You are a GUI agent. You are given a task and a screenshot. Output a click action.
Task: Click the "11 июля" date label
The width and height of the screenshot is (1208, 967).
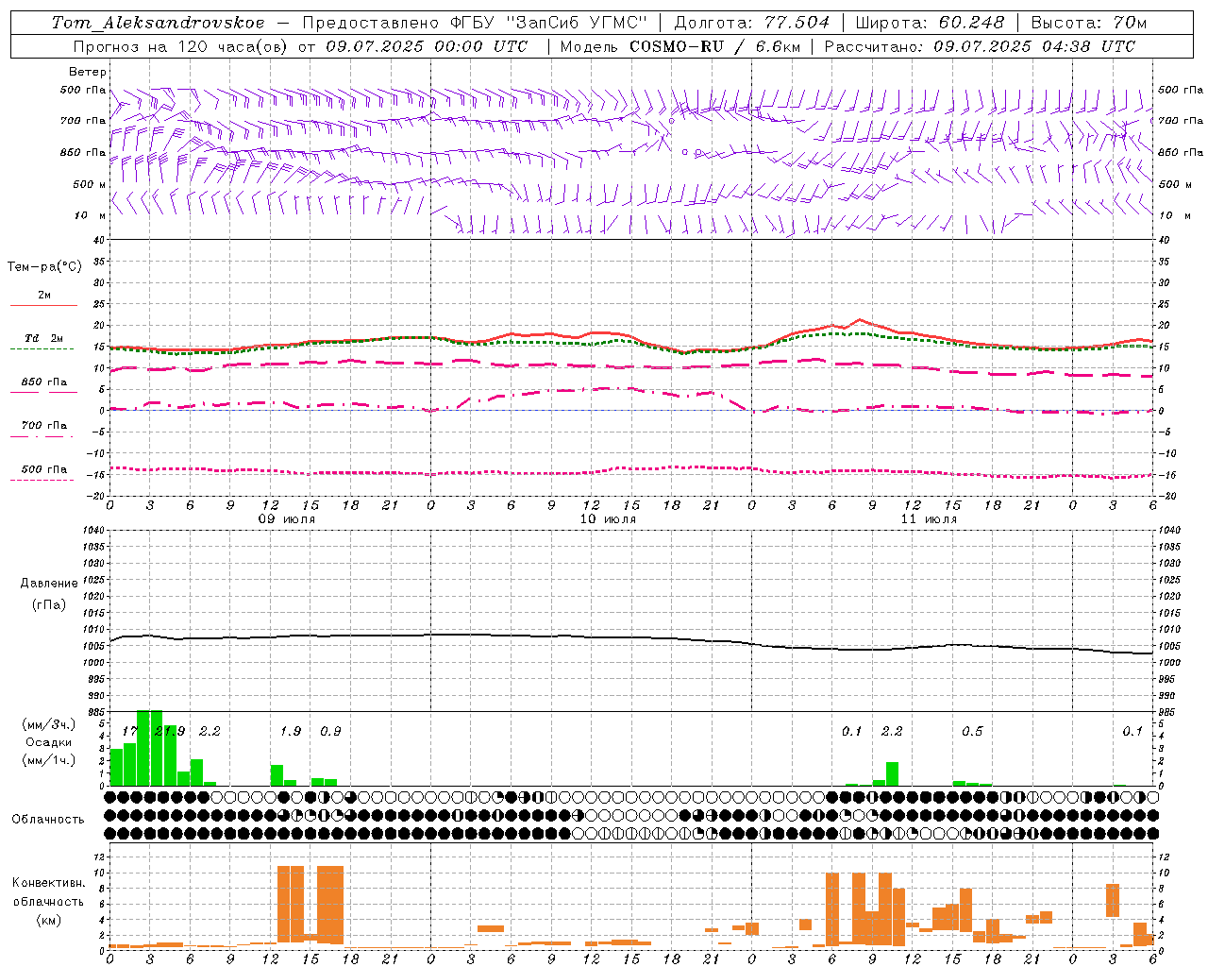click(929, 519)
